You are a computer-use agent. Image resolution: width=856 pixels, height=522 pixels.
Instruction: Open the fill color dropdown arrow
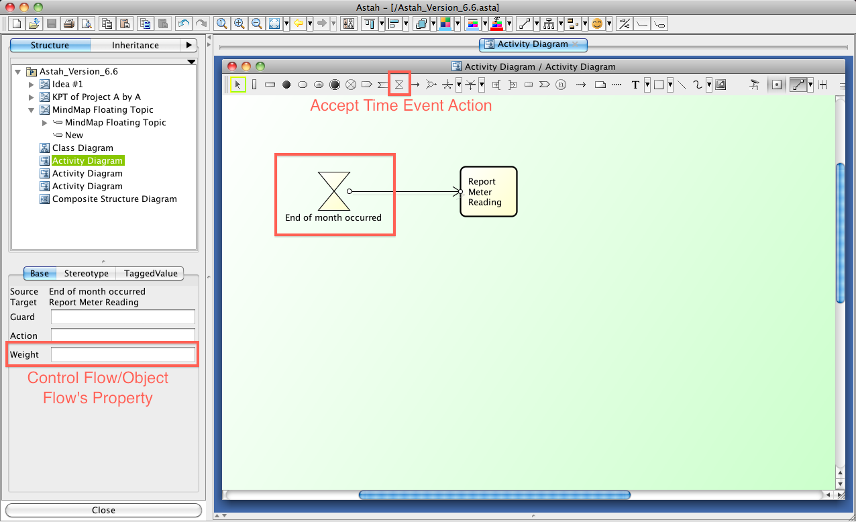[457, 23]
